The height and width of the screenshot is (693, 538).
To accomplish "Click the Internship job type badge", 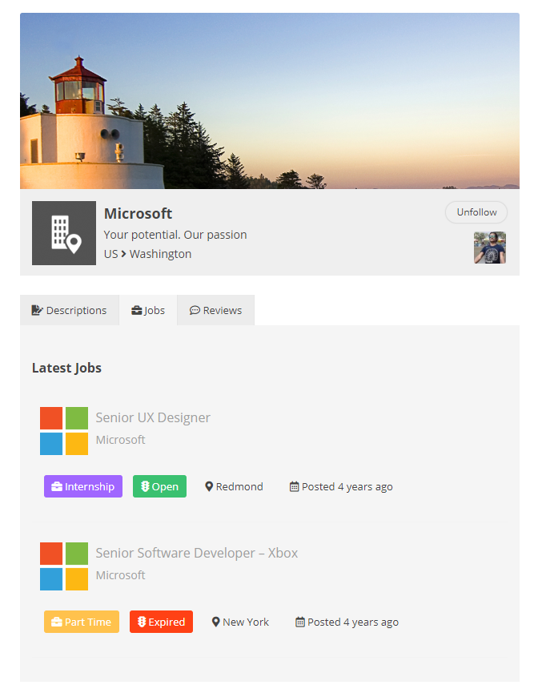I will tap(83, 486).
